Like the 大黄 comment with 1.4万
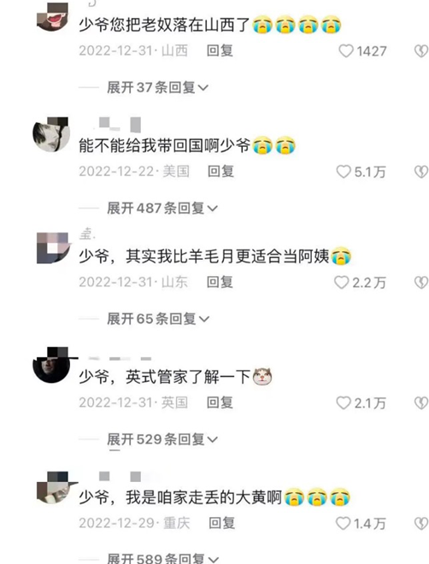 (x=343, y=524)
